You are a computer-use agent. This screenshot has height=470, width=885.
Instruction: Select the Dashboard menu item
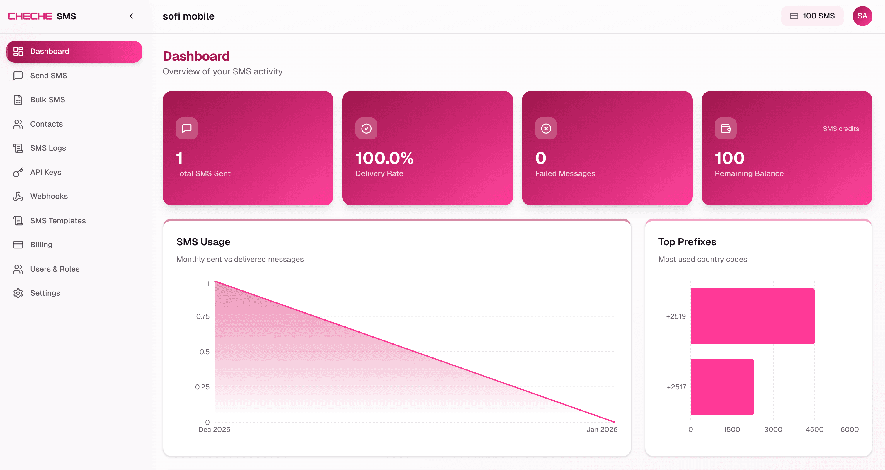click(74, 52)
